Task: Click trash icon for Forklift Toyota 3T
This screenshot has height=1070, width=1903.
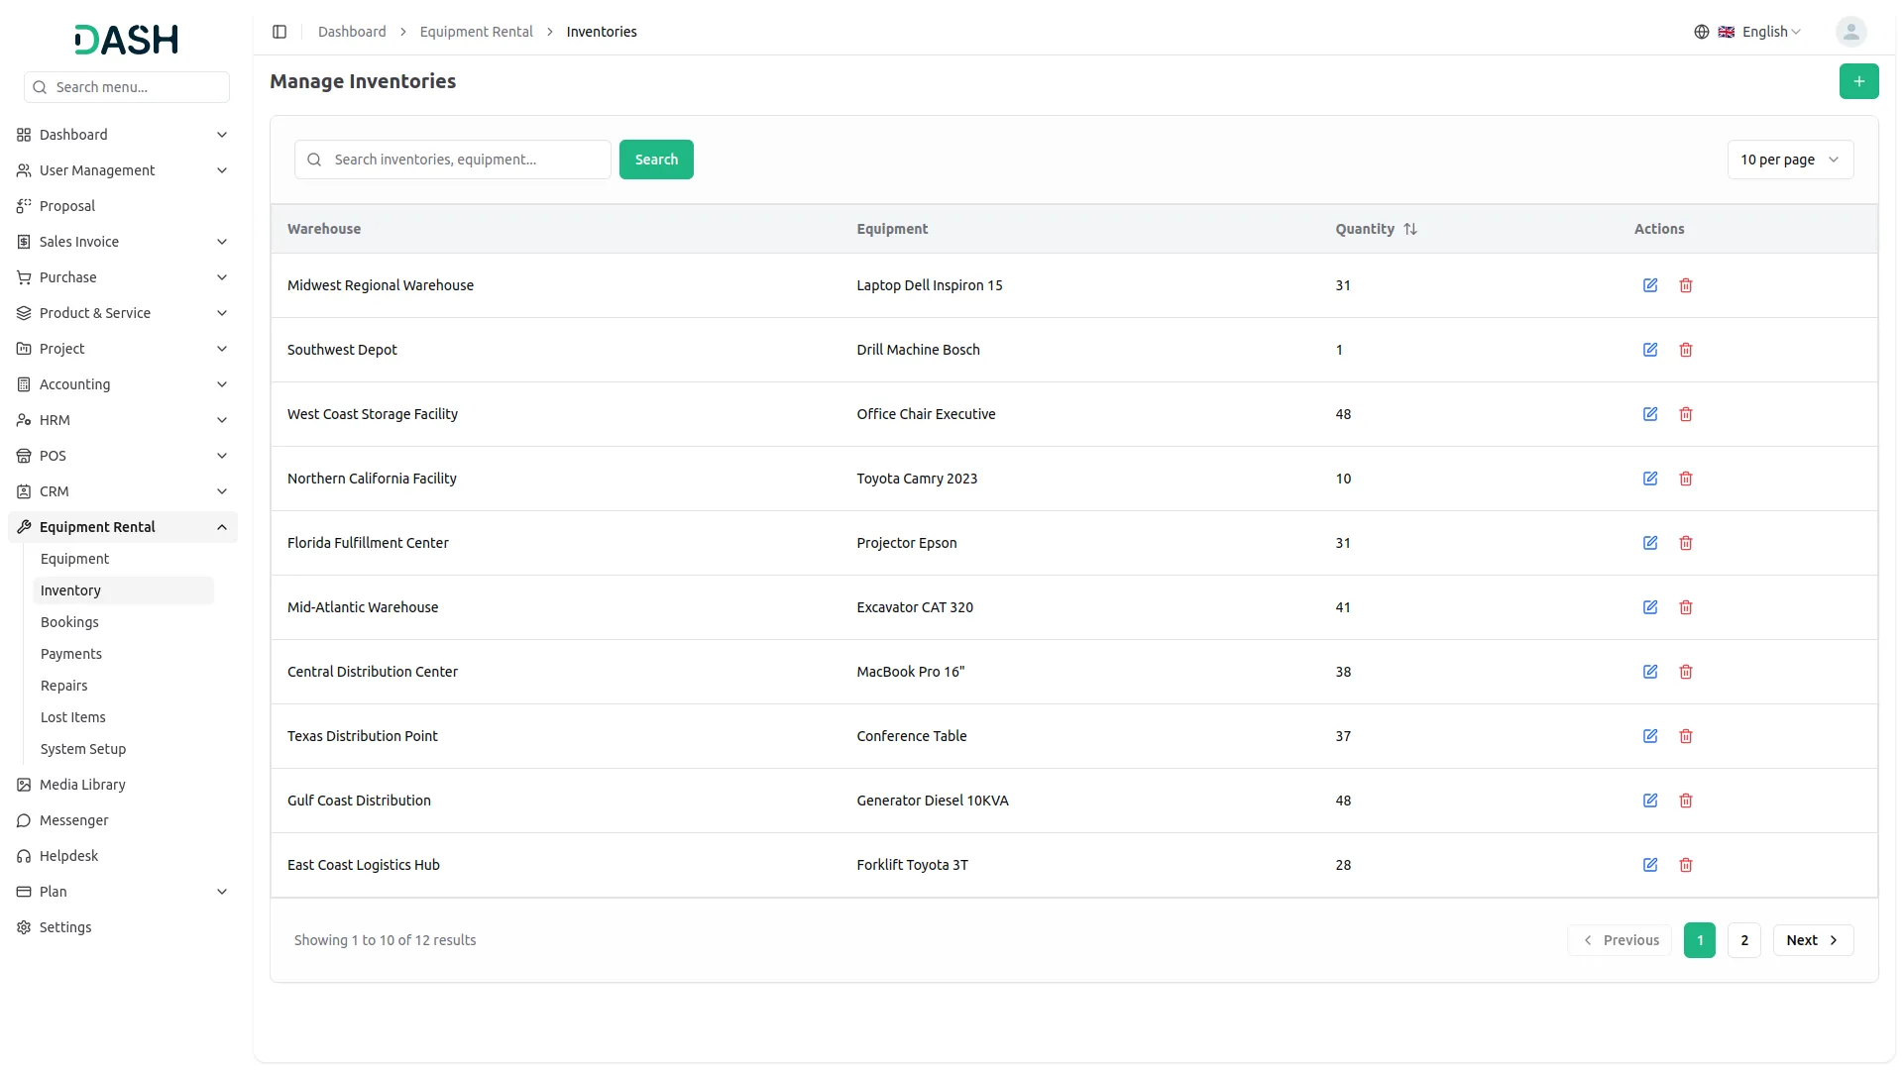Action: [x=1686, y=865]
